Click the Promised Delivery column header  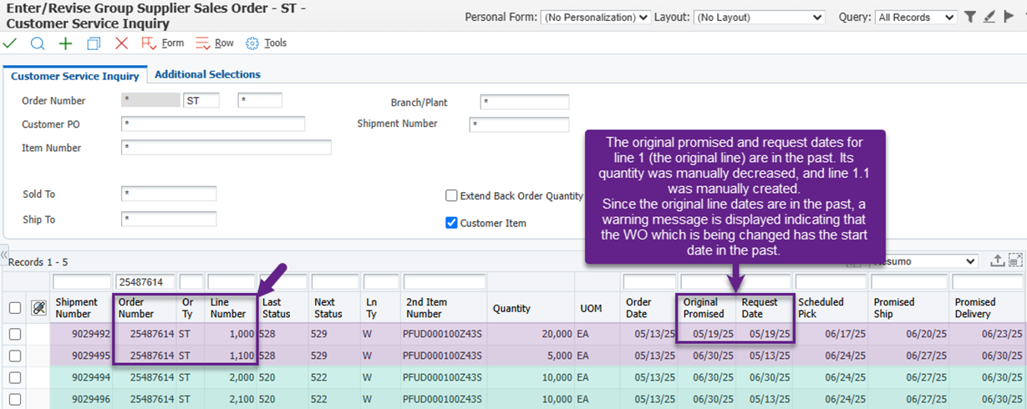pos(989,308)
